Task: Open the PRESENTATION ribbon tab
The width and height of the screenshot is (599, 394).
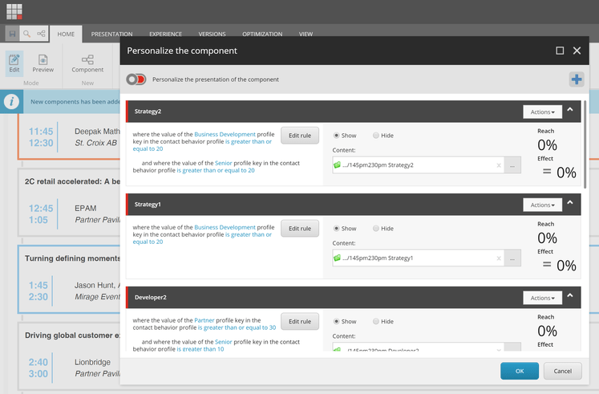Action: click(x=111, y=34)
